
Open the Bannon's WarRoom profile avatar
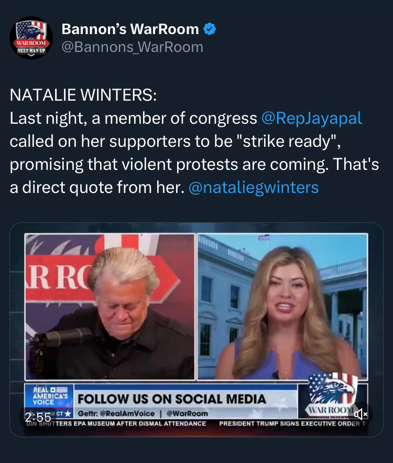click(x=31, y=38)
